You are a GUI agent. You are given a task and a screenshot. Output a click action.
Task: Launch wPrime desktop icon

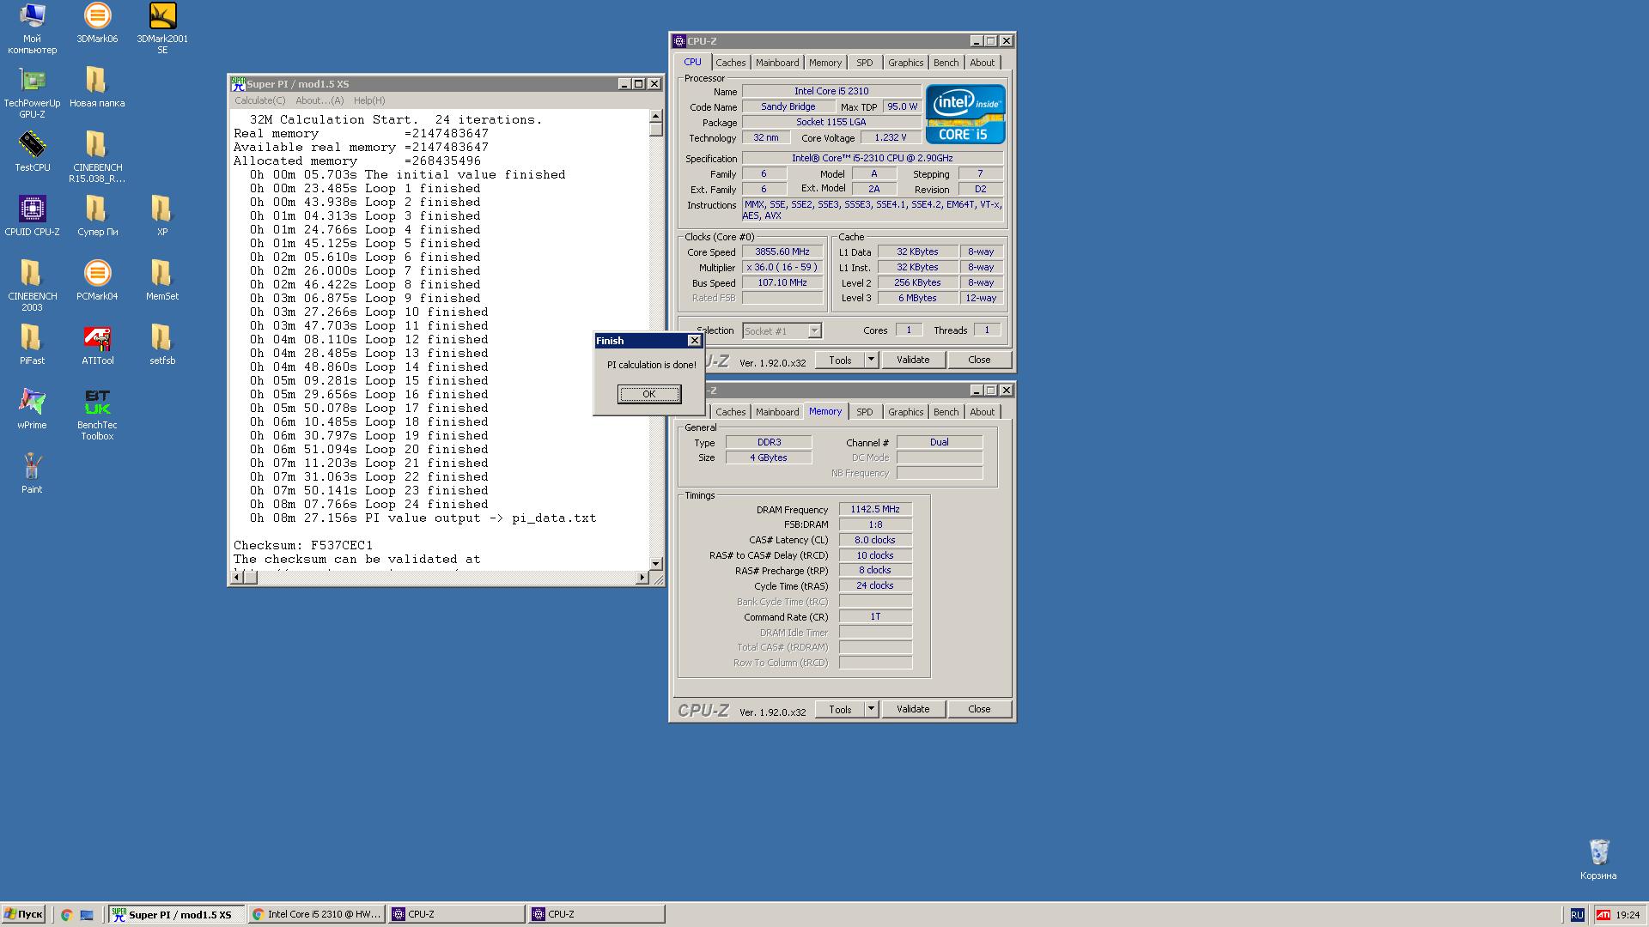tap(32, 409)
